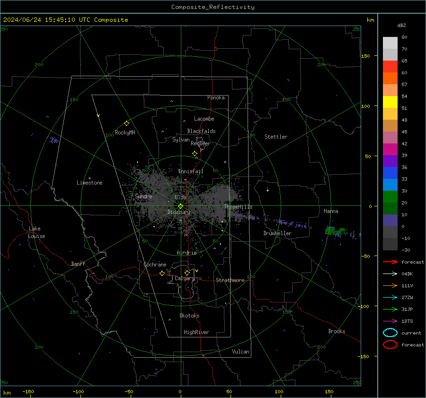Click the Strathmore town label
Viewport: 426px width, 398px height.
point(230,280)
